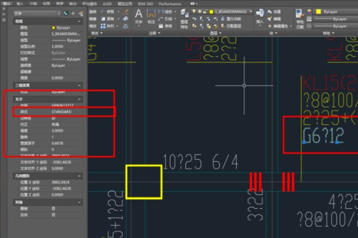The height and width of the screenshot is (238, 358).
Task: Open the BIM 360 ribbon tab
Action: [146, 4]
